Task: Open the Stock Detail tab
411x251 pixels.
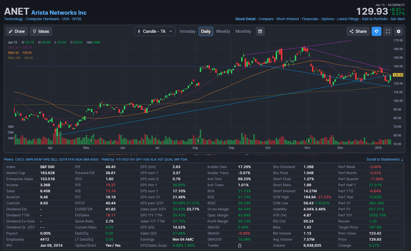Action: pos(245,19)
